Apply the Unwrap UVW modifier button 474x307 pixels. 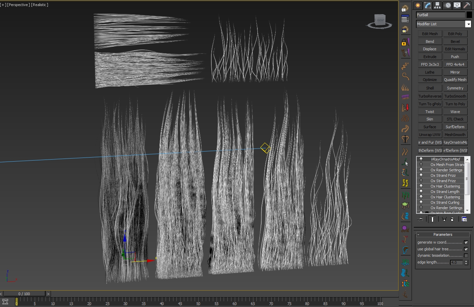click(x=430, y=135)
